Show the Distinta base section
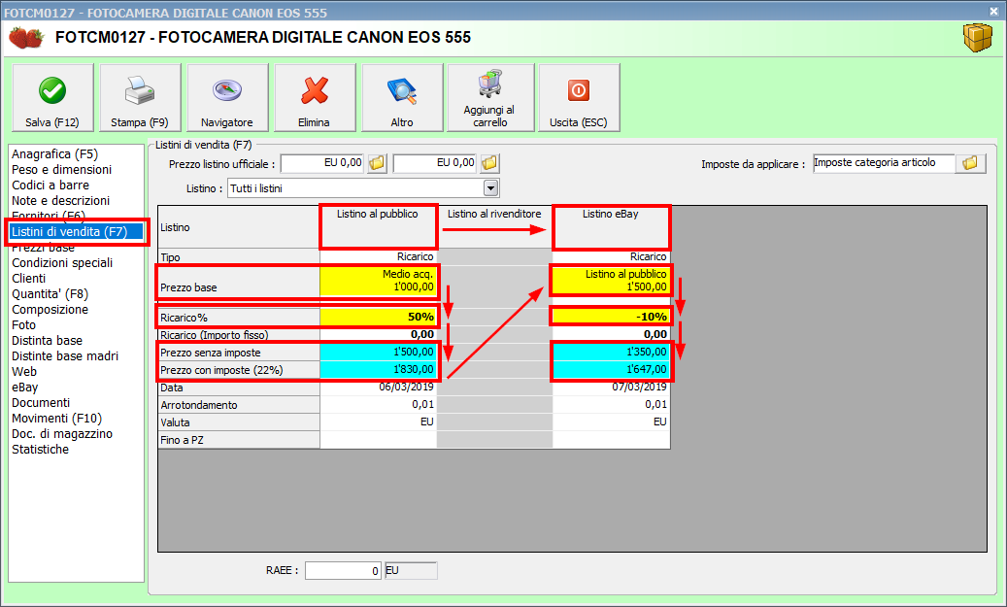This screenshot has width=1007, height=607. (x=47, y=341)
